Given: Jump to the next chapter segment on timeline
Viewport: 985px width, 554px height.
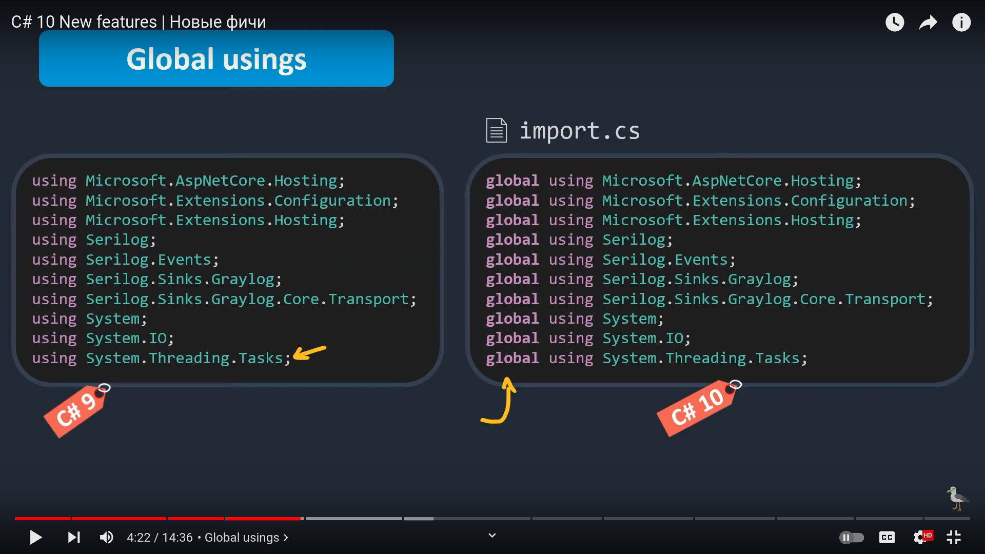Looking at the screenshot, I should tap(354, 519).
